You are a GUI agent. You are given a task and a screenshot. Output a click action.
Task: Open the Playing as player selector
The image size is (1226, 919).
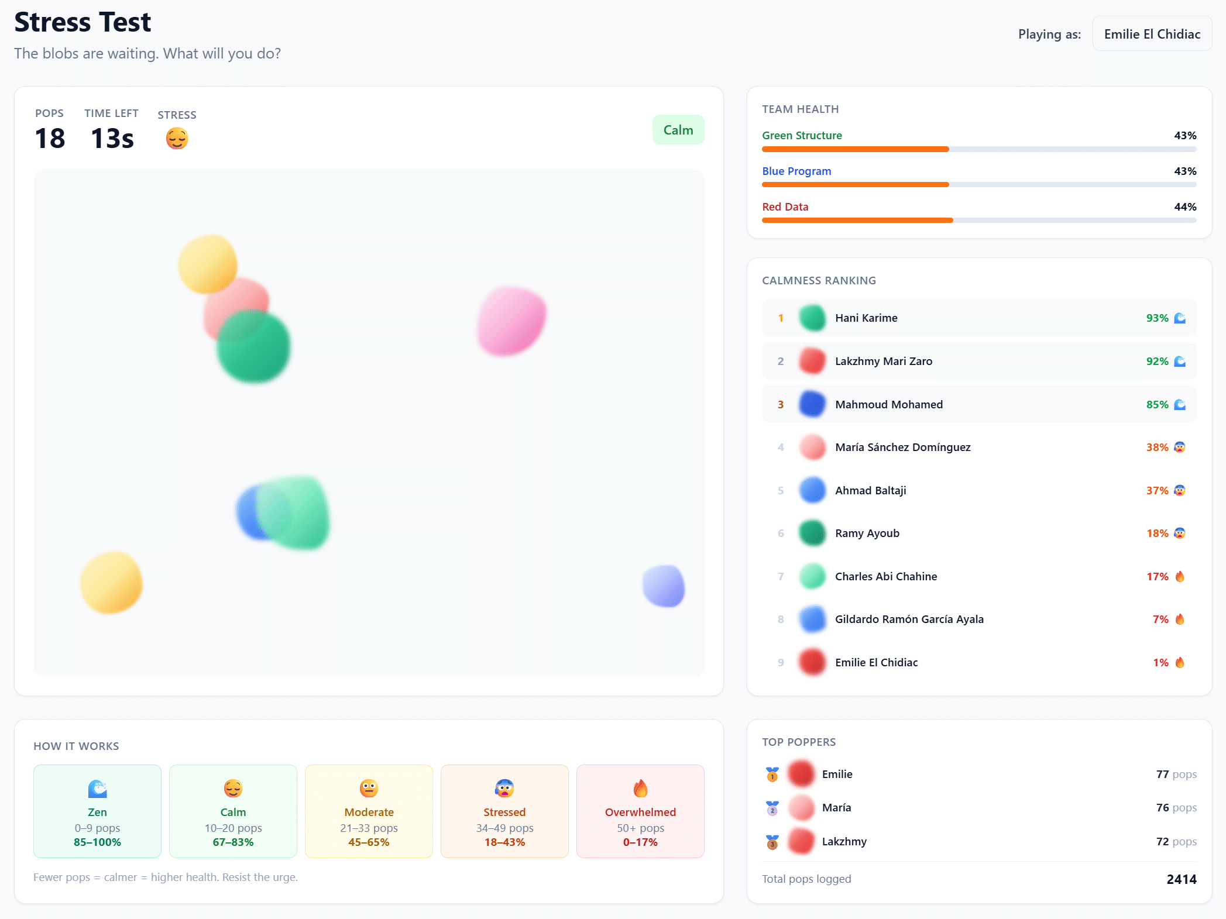pyautogui.click(x=1152, y=34)
